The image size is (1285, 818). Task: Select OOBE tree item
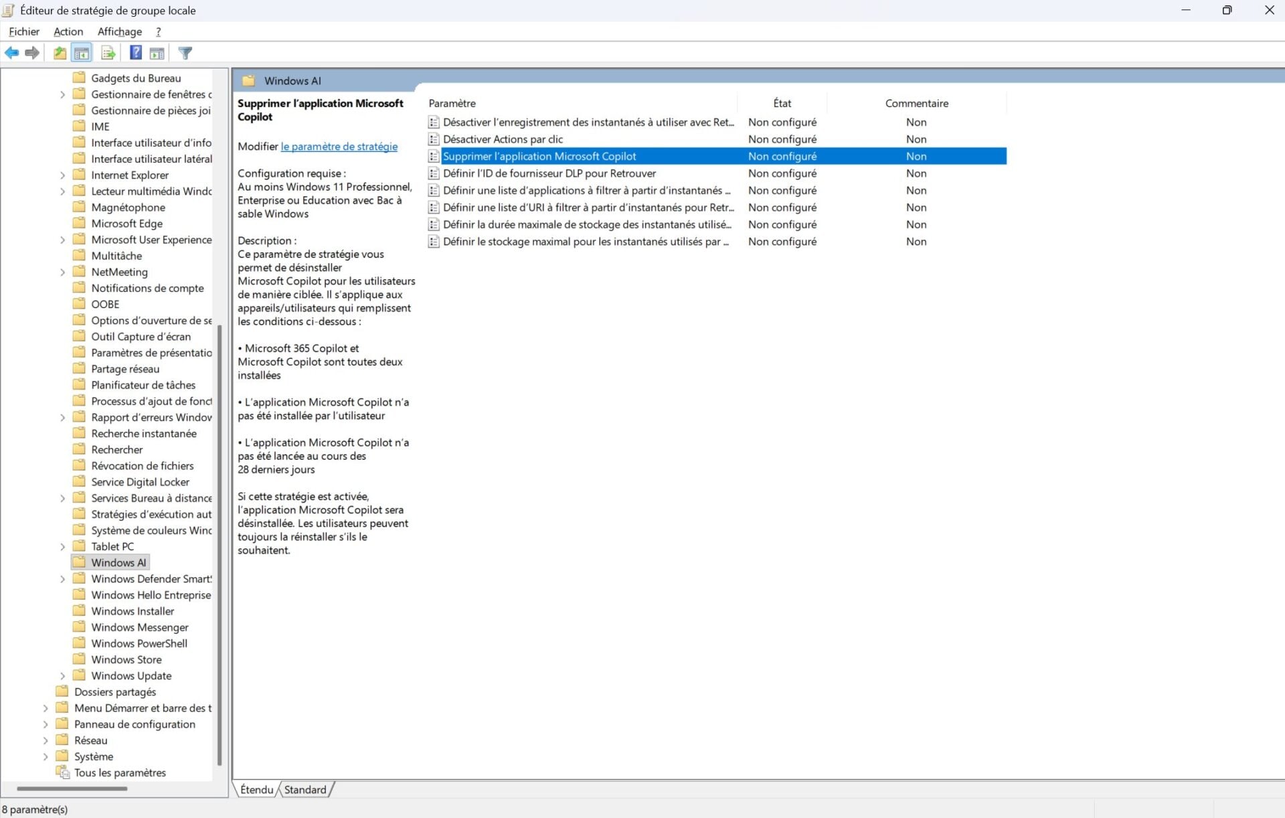click(x=105, y=304)
